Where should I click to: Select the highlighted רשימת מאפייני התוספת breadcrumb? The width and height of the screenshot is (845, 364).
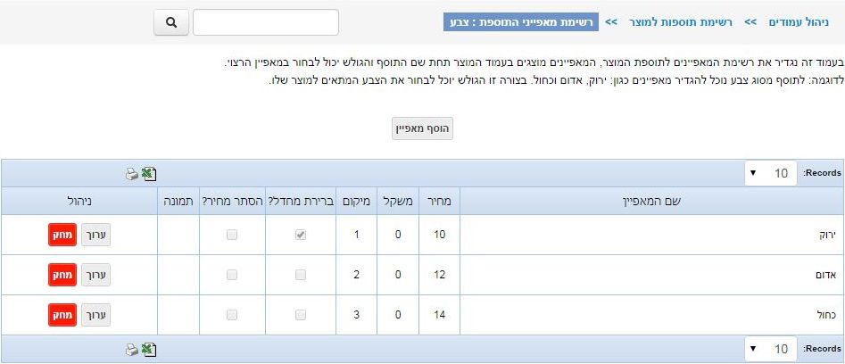tap(521, 22)
